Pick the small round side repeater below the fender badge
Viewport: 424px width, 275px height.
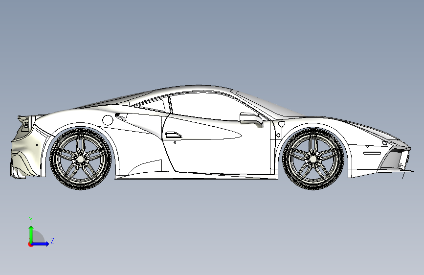(x=278, y=135)
